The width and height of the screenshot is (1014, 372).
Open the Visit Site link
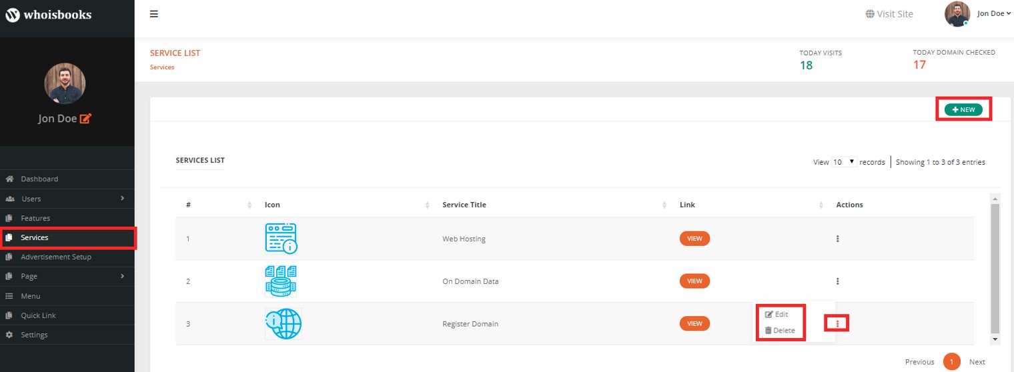(889, 14)
